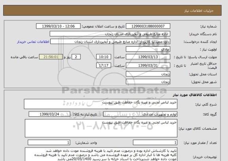Viewport: 228px width, 161px height.
Task: Click the گروه کالا field لوازم و تجهیزات امدادی
Action: tap(140, 114)
